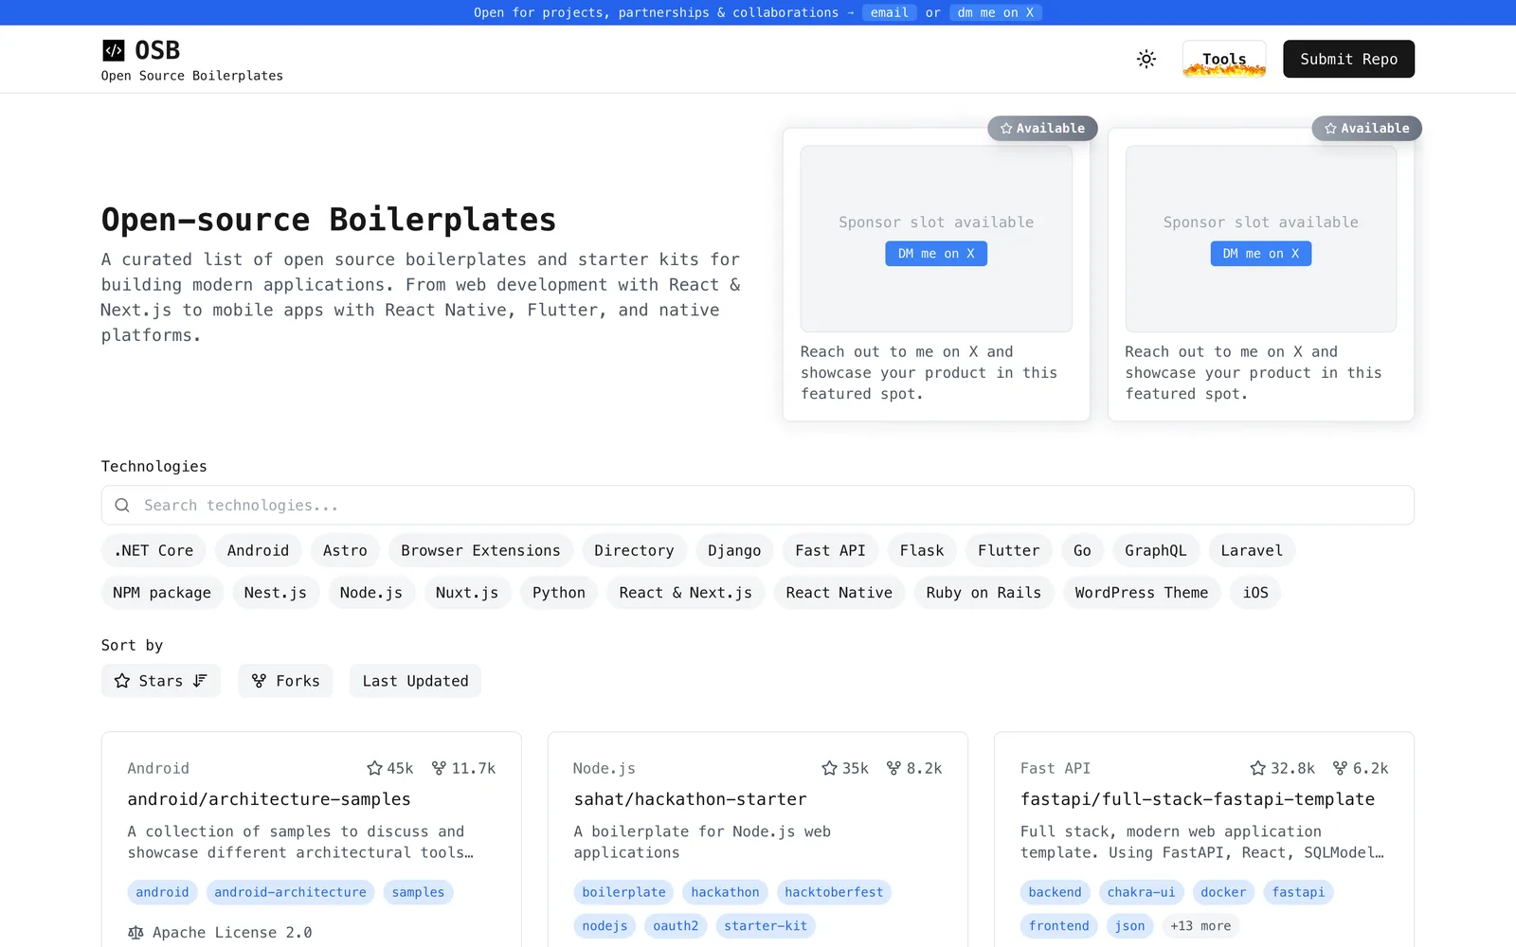This screenshot has width=1516, height=947.
Task: Open the dm me on X banner link
Action: [995, 12]
